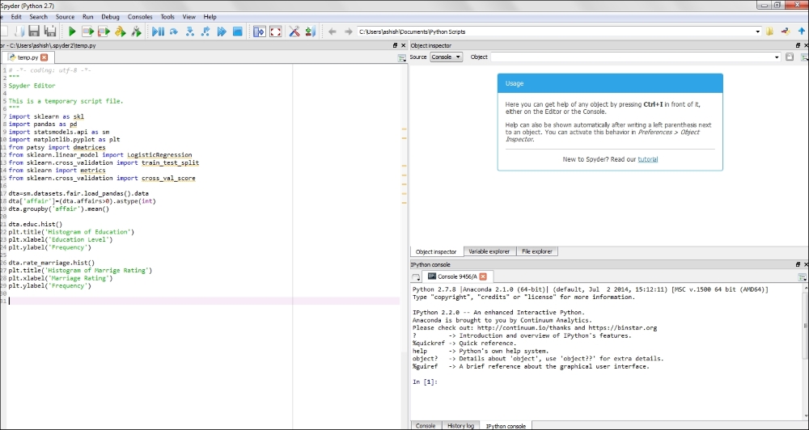Open the Tools menu
Viewport: 809px width, 430px height.
167,16
